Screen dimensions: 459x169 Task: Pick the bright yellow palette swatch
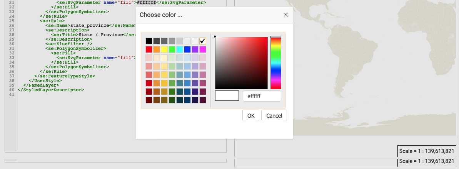click(x=164, y=49)
